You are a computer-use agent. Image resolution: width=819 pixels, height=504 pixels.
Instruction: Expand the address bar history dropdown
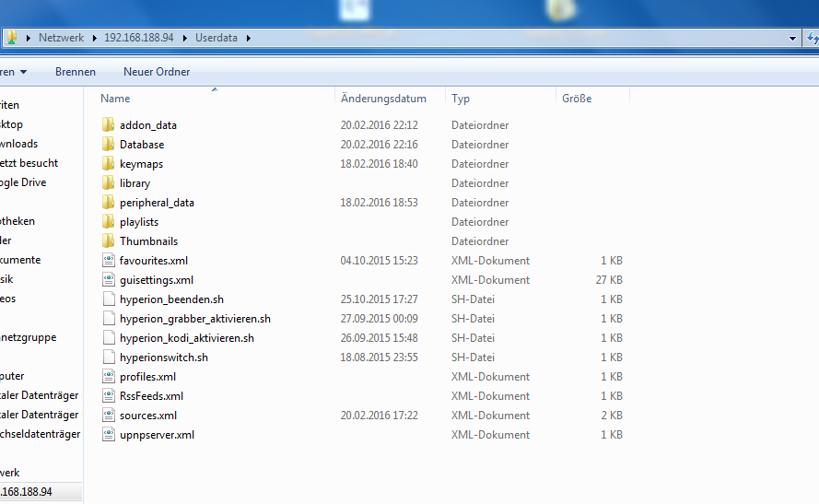coord(792,39)
